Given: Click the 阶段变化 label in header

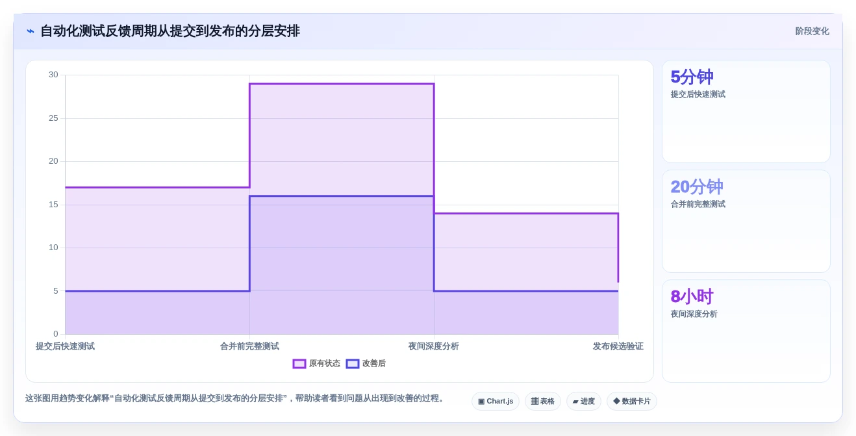Looking at the screenshot, I should click(x=812, y=31).
